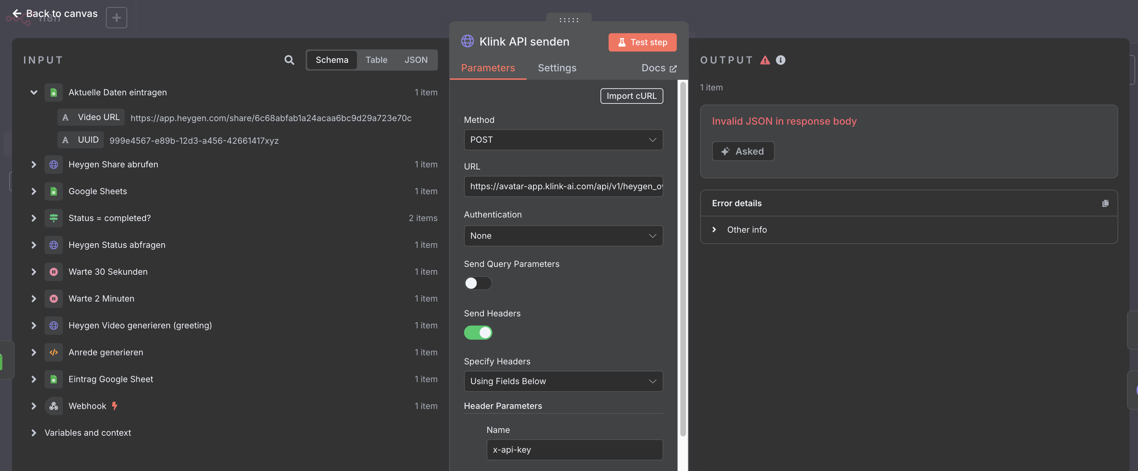The width and height of the screenshot is (1138, 471).
Task: Open the Docs external link
Action: [659, 68]
